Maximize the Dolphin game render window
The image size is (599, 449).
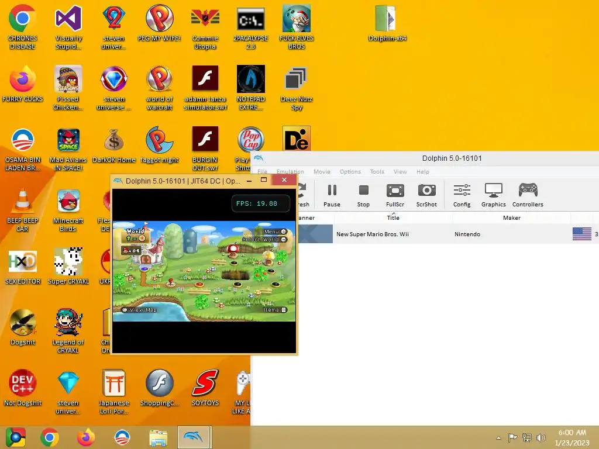[264, 180]
